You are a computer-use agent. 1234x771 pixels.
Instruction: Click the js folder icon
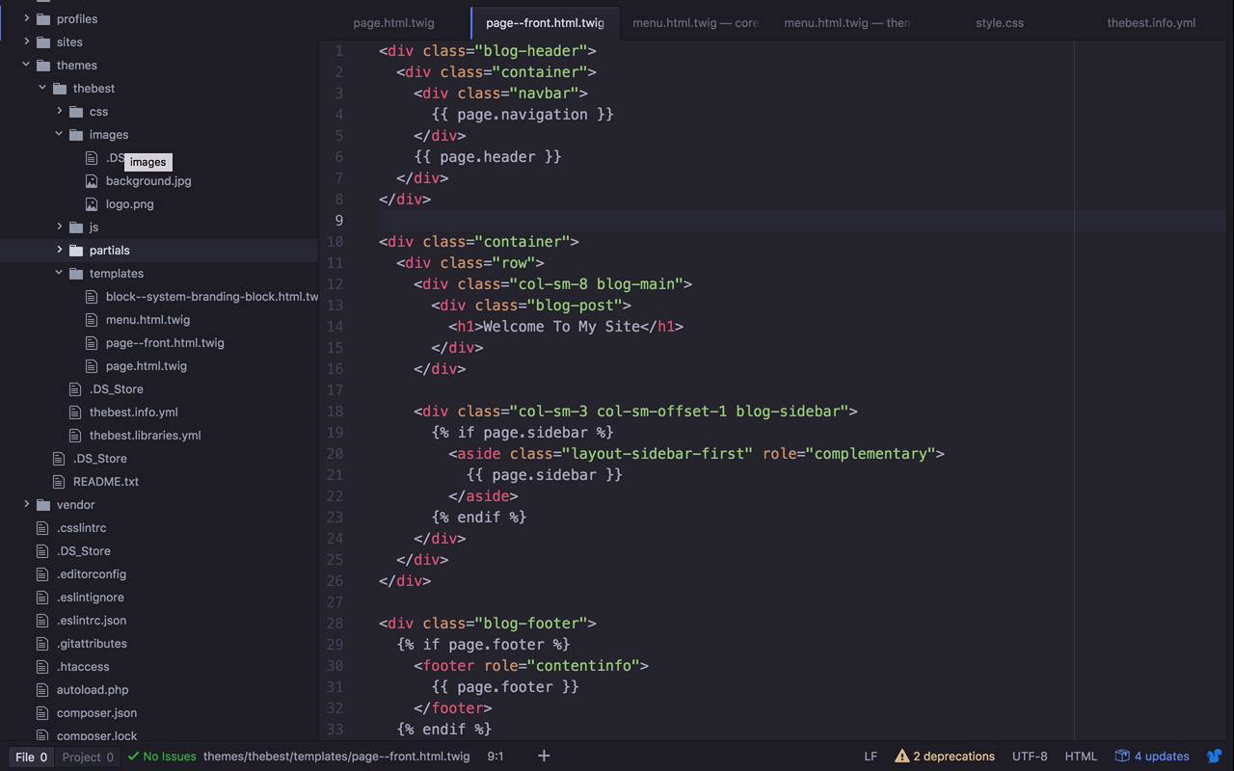75,226
